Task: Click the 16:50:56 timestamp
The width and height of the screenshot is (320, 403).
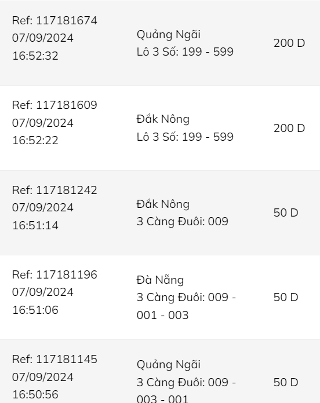Action: point(35,394)
